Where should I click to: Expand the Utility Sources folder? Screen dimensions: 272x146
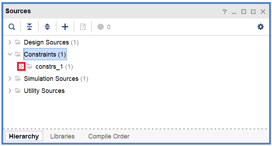click(x=10, y=91)
